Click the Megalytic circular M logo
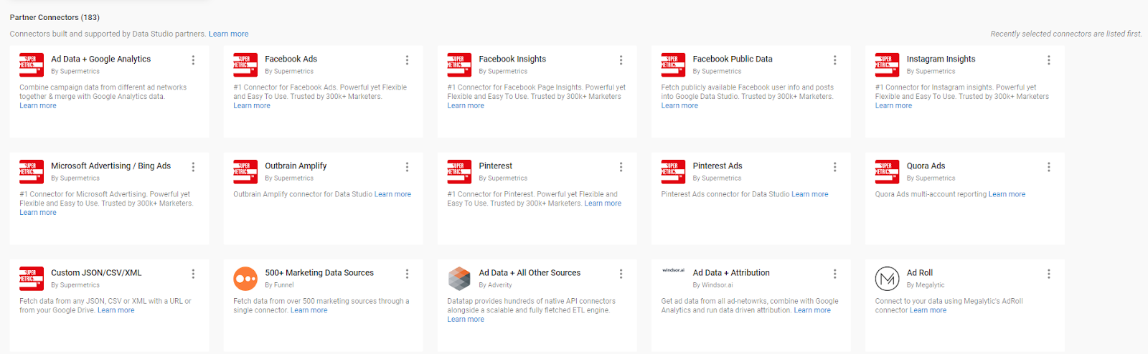The width and height of the screenshot is (1148, 354). 887,278
